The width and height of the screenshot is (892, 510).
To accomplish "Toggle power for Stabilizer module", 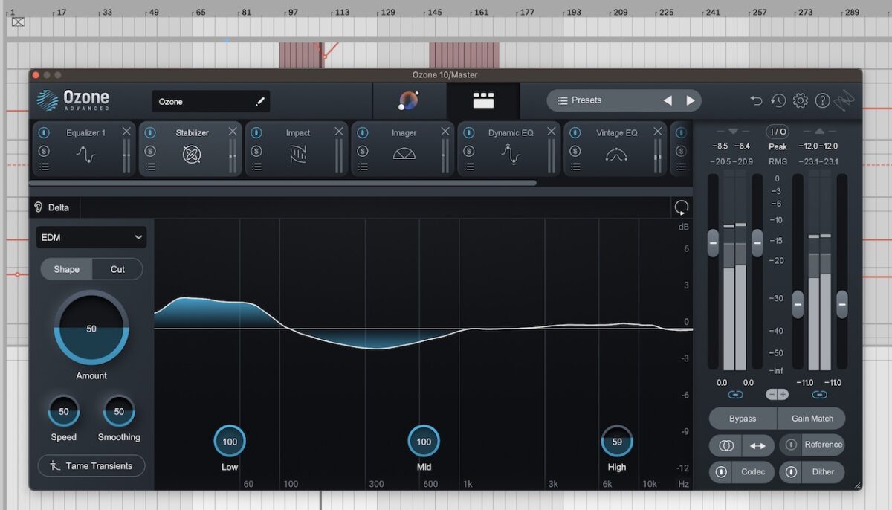I will [150, 133].
